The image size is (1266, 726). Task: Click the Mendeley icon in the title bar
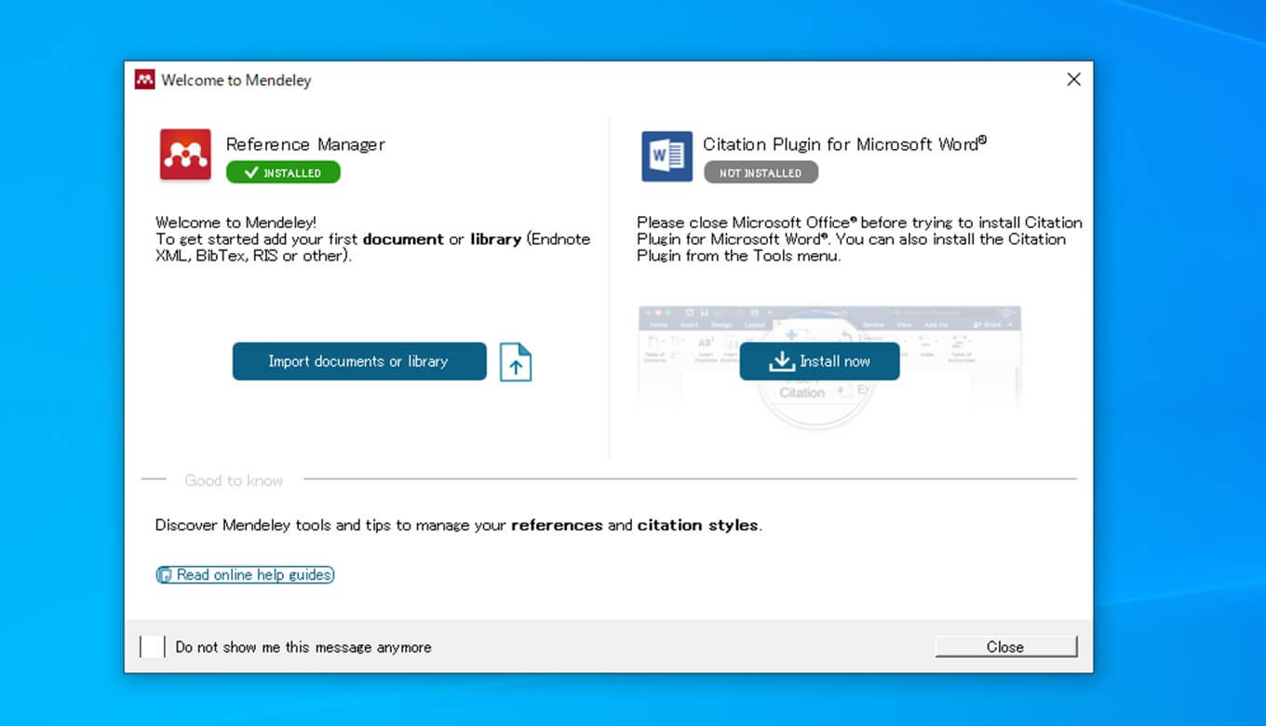(144, 80)
